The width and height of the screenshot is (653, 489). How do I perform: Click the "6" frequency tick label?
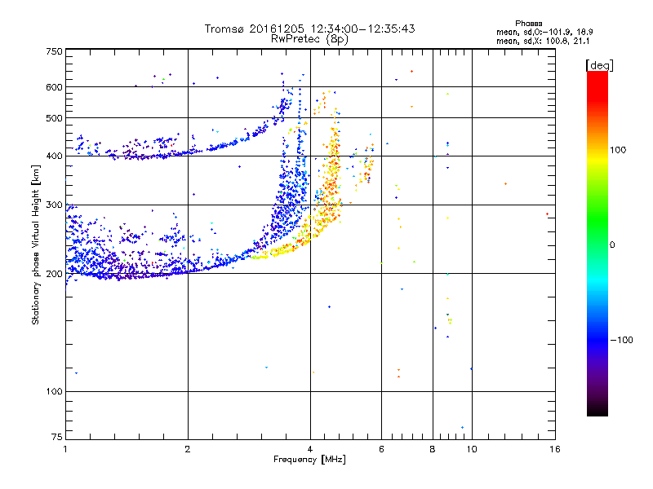coord(381,449)
